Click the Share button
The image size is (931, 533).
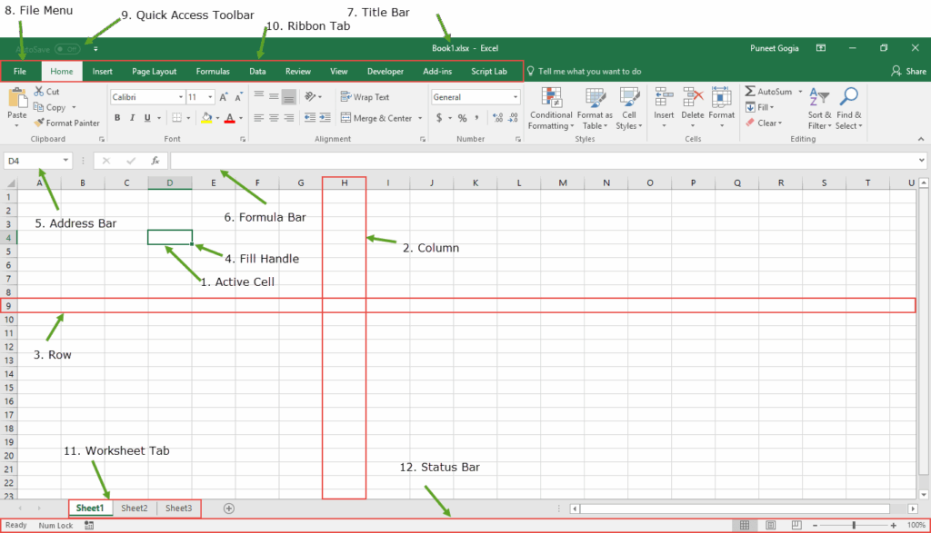908,71
